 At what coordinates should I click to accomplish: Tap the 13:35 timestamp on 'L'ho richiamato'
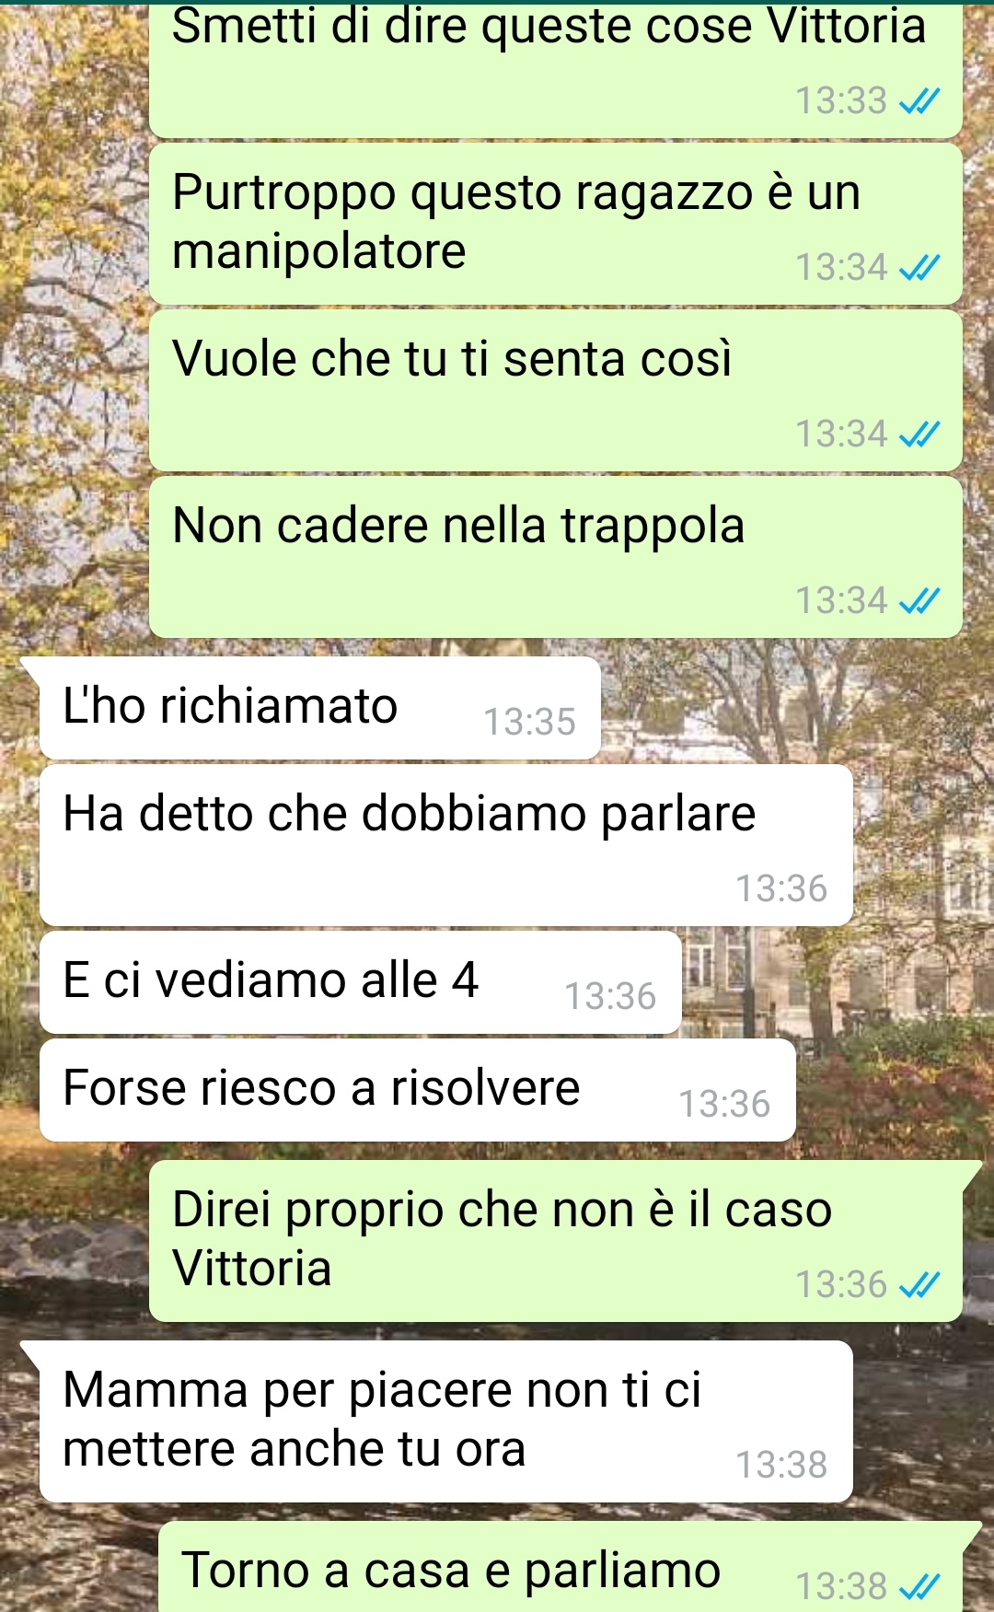click(529, 723)
